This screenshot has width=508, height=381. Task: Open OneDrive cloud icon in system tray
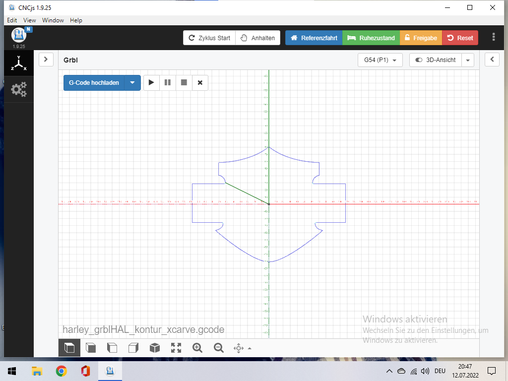pos(401,371)
